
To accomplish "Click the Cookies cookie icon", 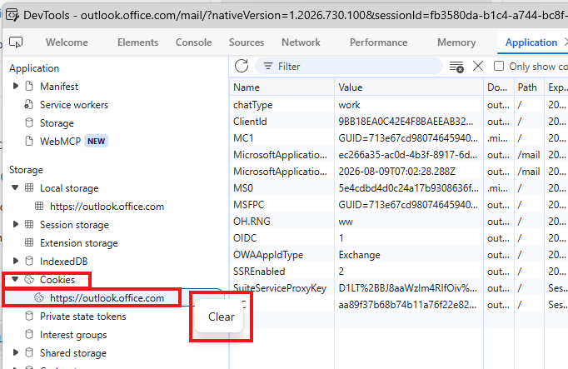I will pyautogui.click(x=29, y=280).
